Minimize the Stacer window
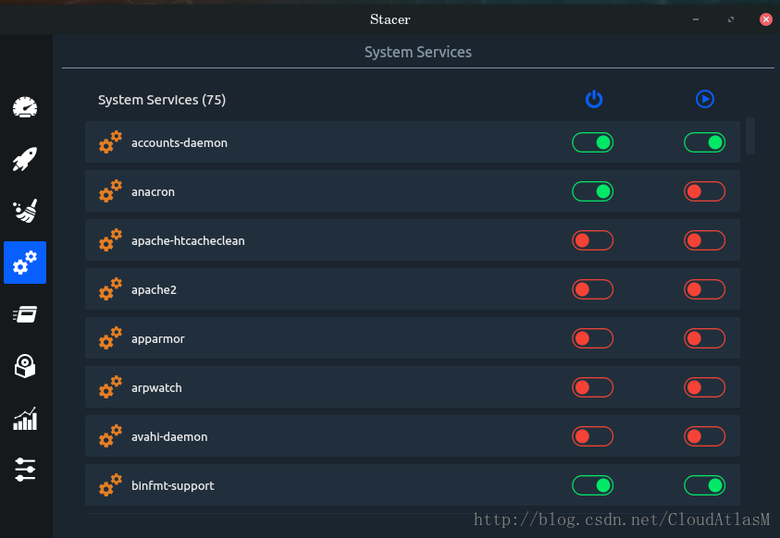The width and height of the screenshot is (780, 538). (696, 19)
